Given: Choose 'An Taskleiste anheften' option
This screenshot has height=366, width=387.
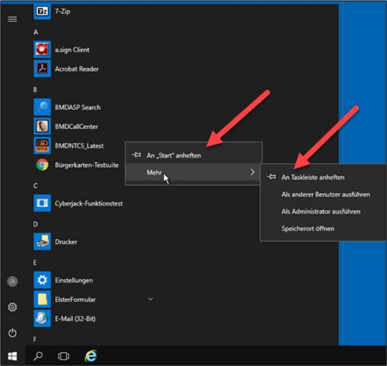Looking at the screenshot, I should point(313,177).
